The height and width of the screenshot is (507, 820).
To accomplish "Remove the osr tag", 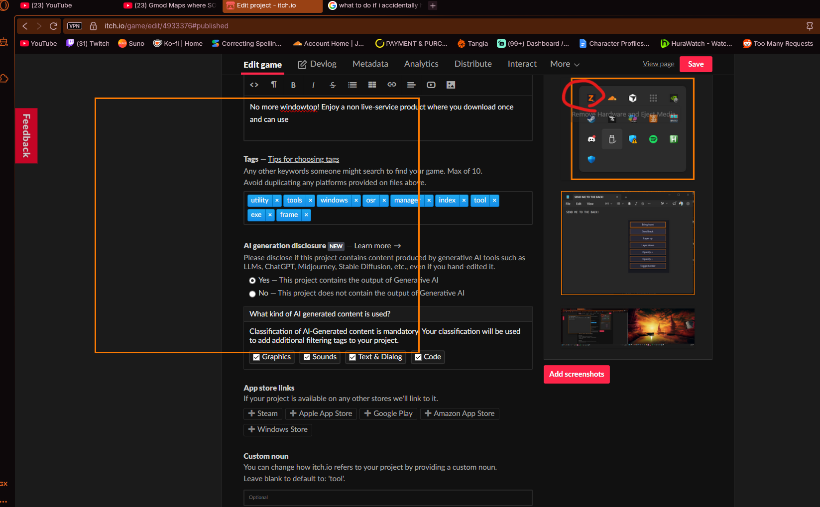I will [x=384, y=201].
